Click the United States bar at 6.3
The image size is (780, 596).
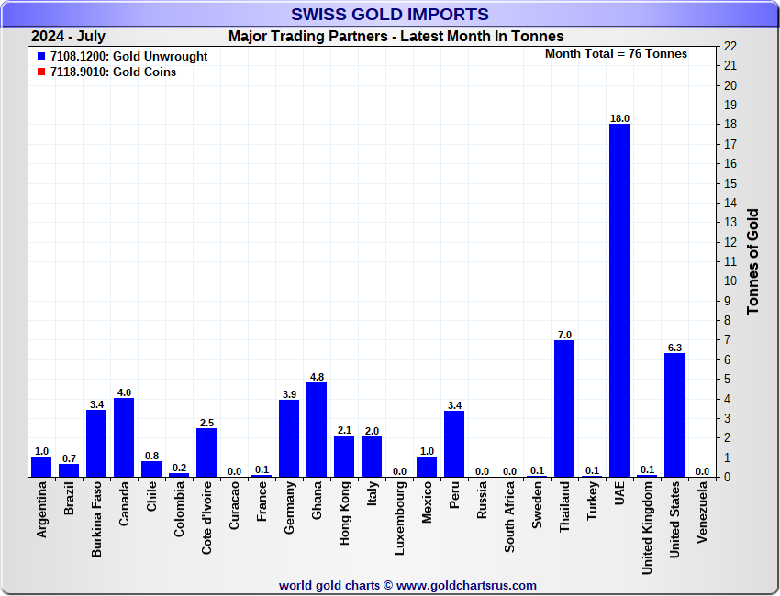[x=674, y=414]
